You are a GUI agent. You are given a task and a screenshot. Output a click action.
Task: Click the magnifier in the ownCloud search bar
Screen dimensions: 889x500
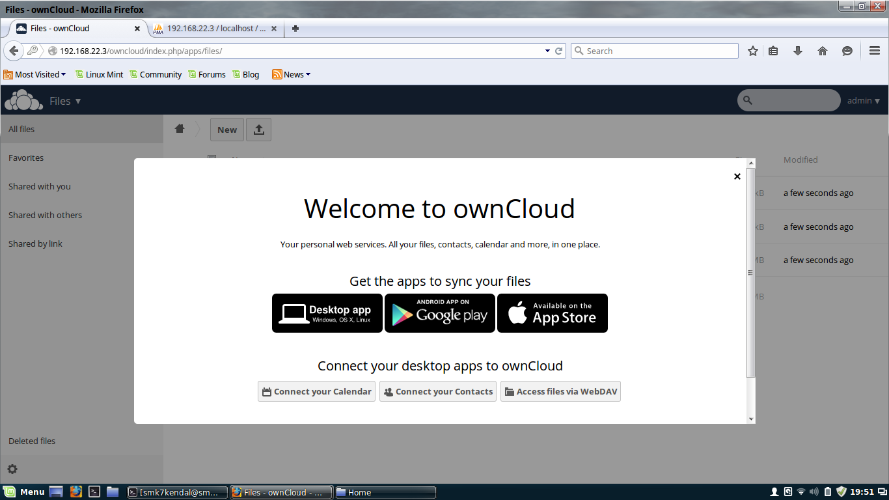(x=746, y=100)
